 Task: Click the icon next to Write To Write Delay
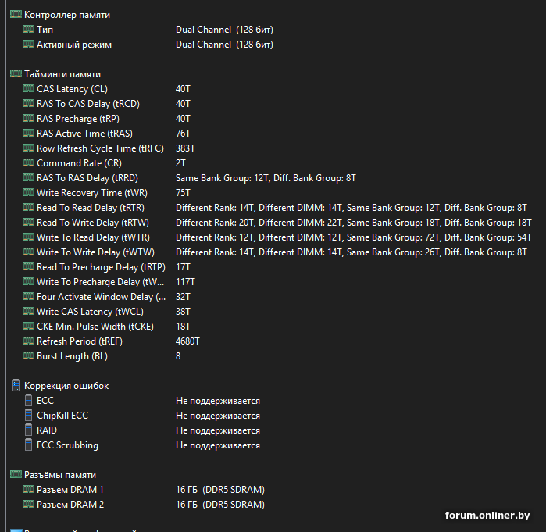pyautogui.click(x=29, y=252)
